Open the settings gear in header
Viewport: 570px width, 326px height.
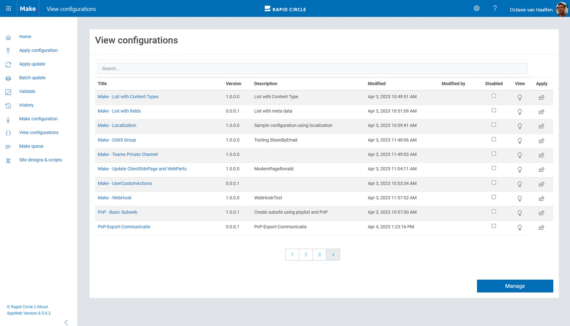[477, 8]
